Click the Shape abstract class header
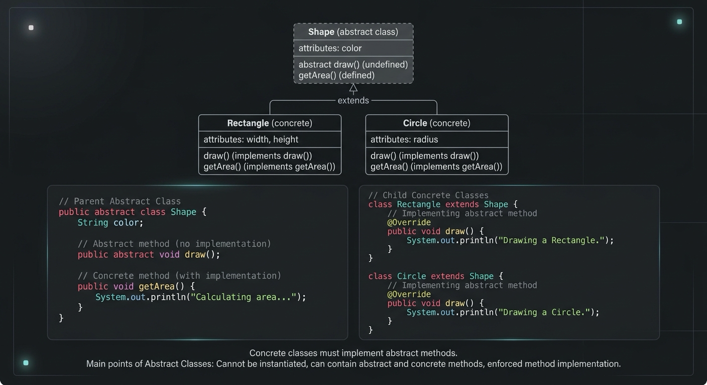The height and width of the screenshot is (385, 707). tap(353, 32)
